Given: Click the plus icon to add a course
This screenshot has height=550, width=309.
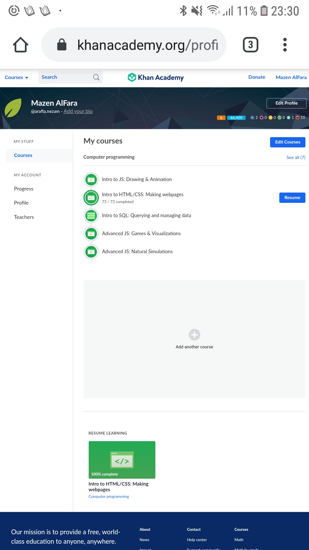Looking at the screenshot, I should point(194,335).
